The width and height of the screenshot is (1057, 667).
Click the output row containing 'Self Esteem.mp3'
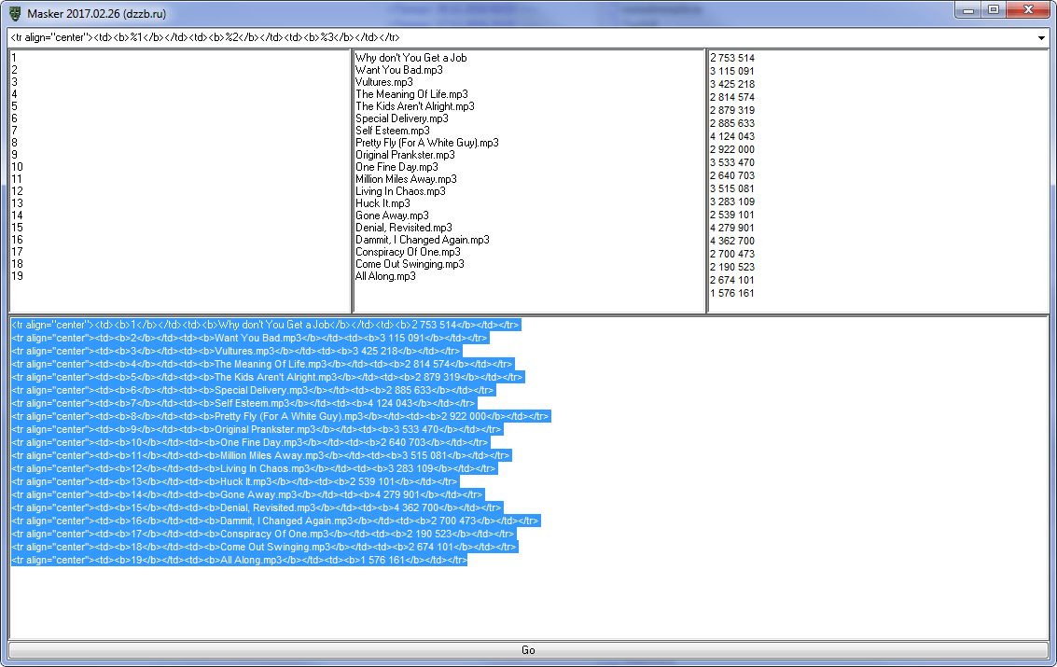(x=243, y=403)
